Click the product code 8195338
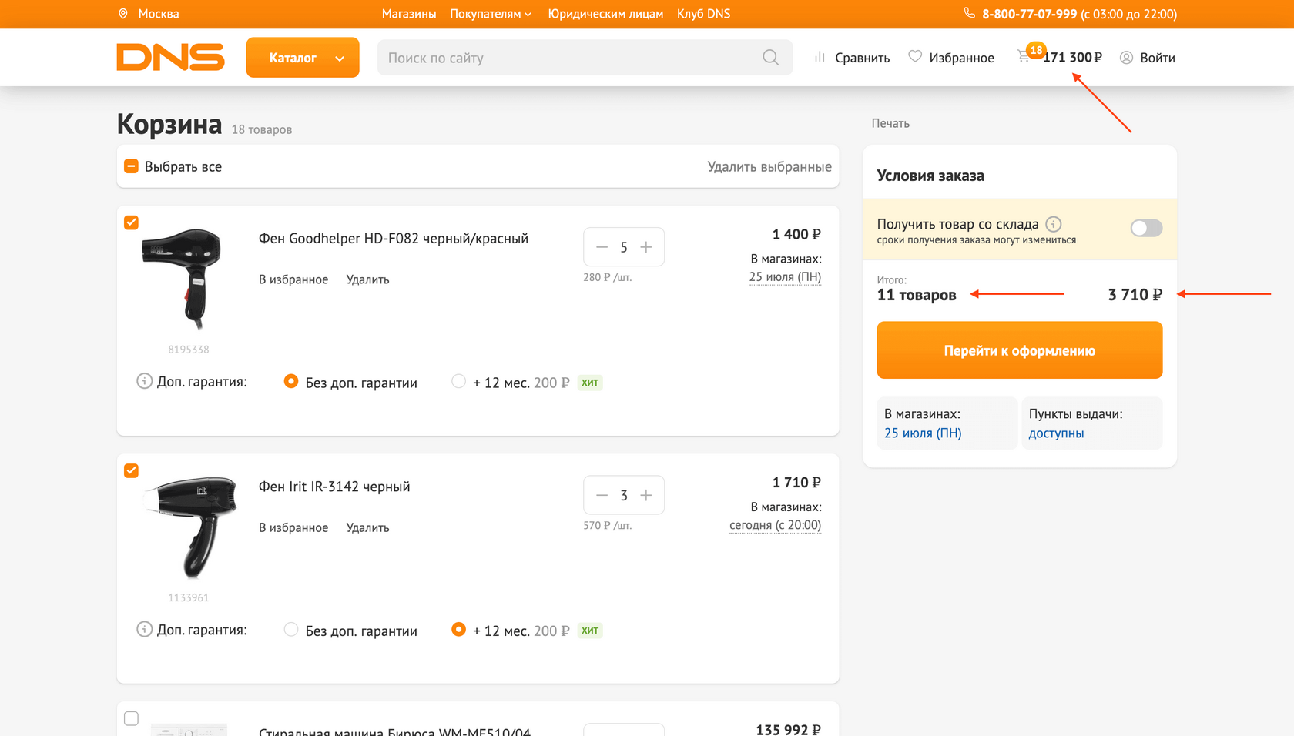Viewport: 1294px width, 736px height. point(189,350)
